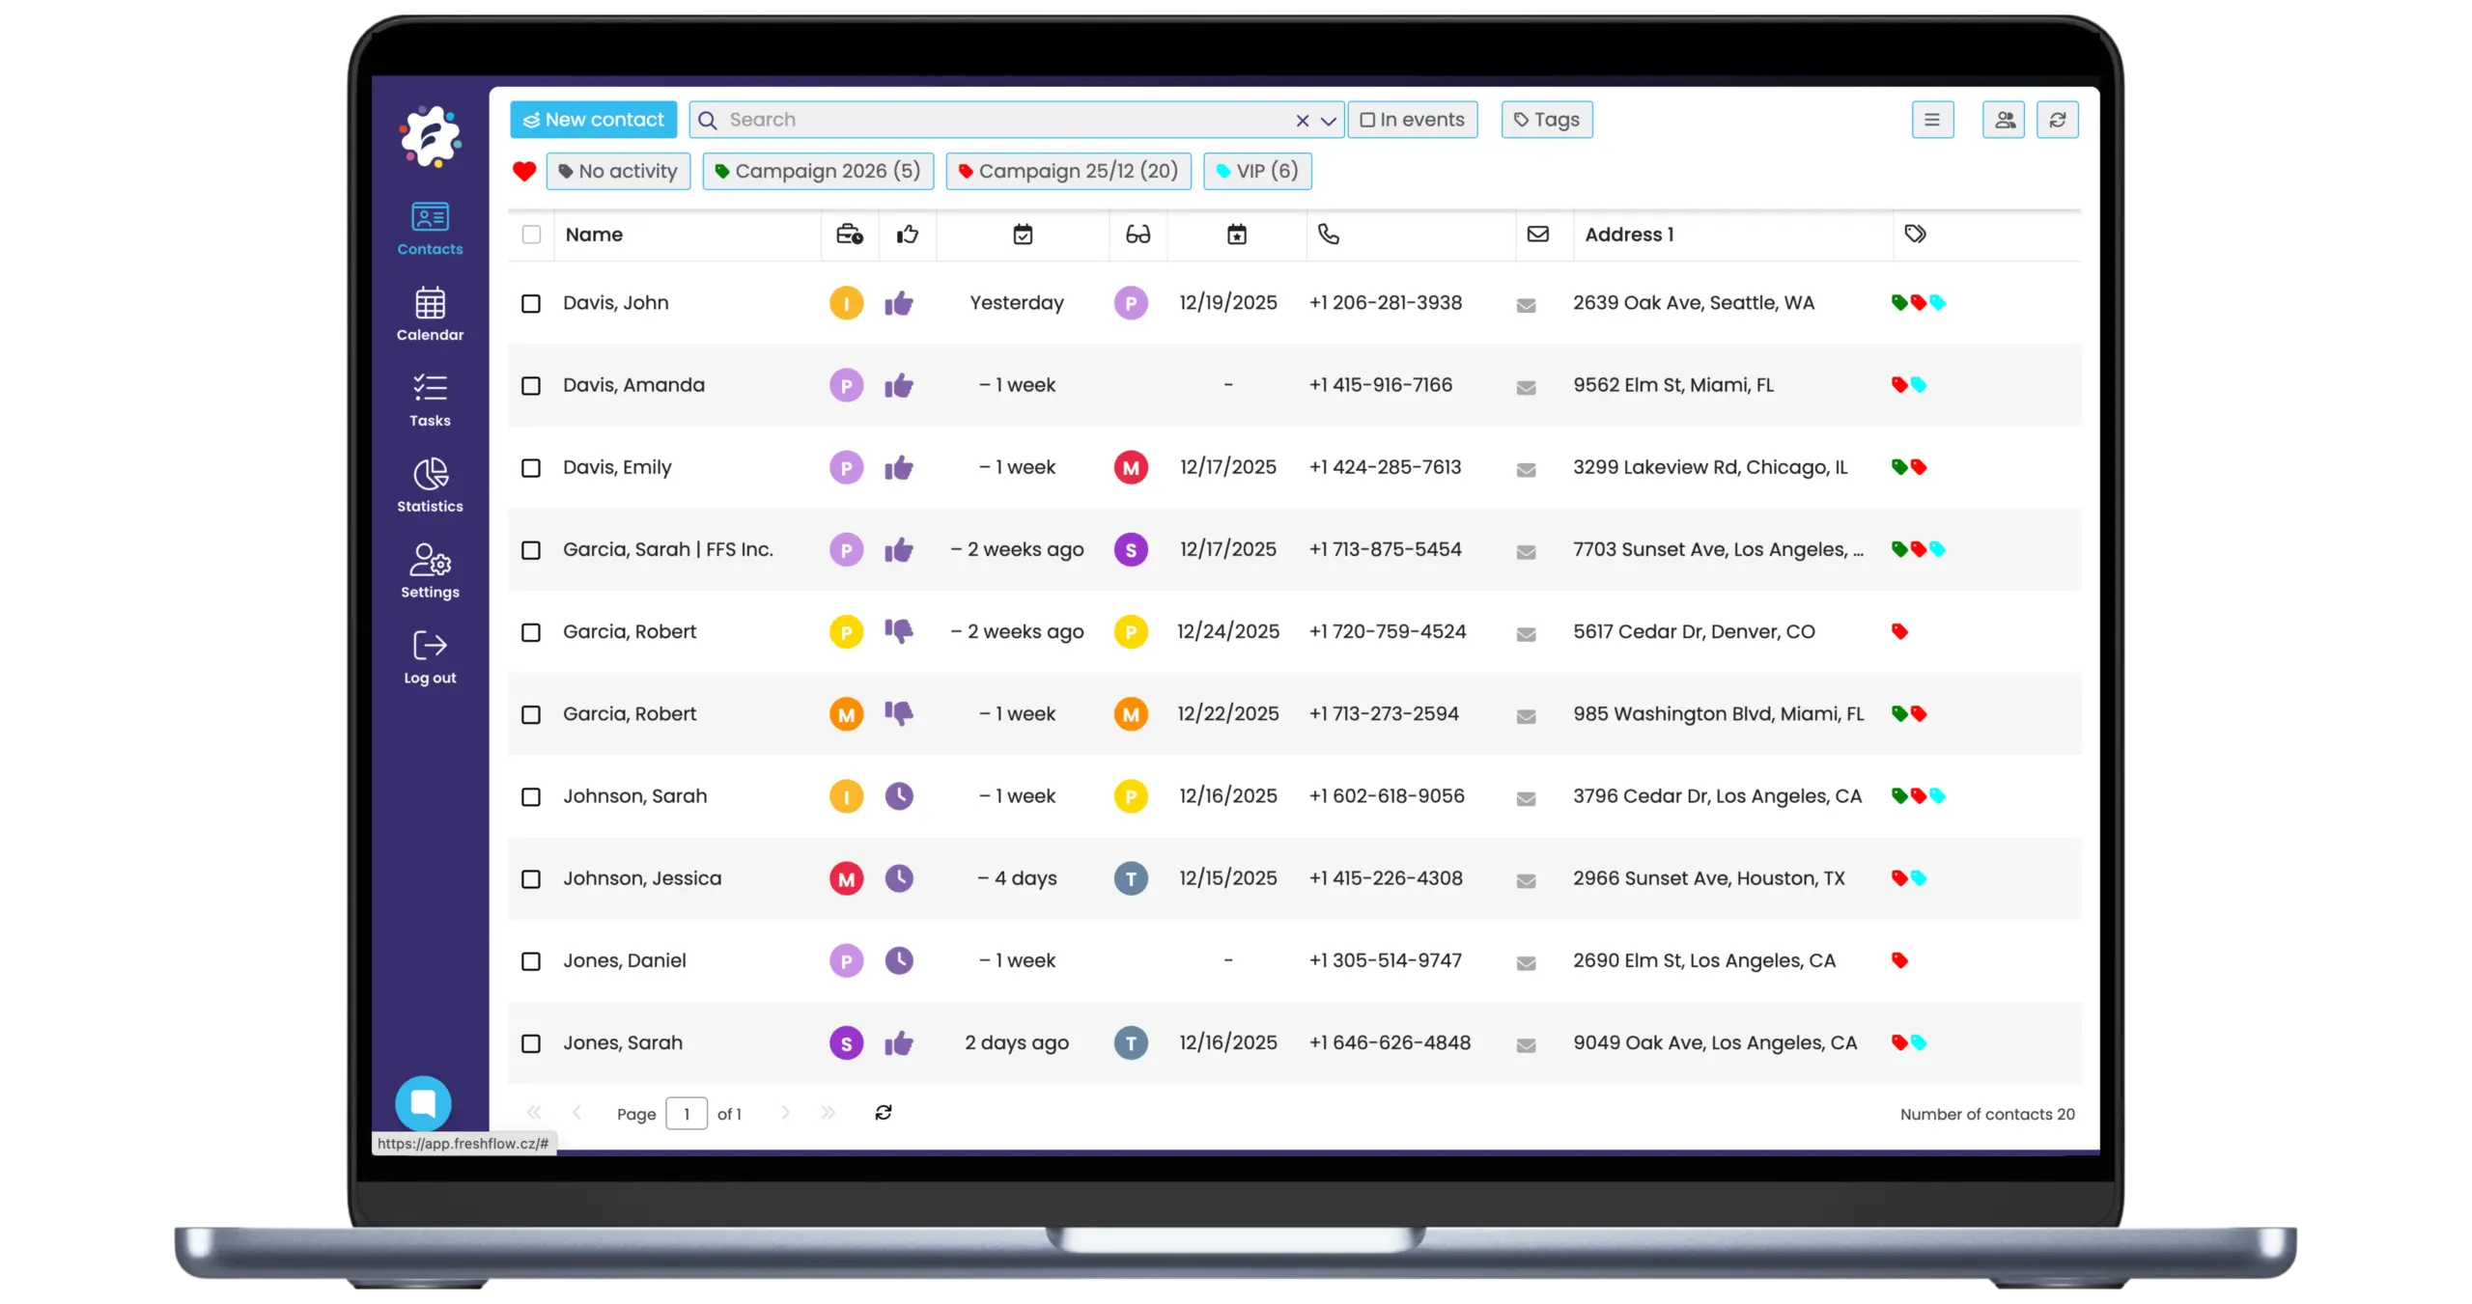Viewport: 2472px width, 1304px height.
Task: Click the New contact button
Action: click(593, 120)
